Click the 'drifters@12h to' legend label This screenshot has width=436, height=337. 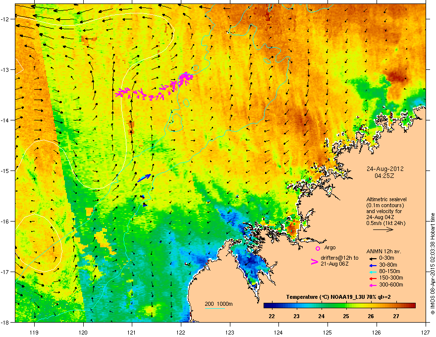click(339, 258)
